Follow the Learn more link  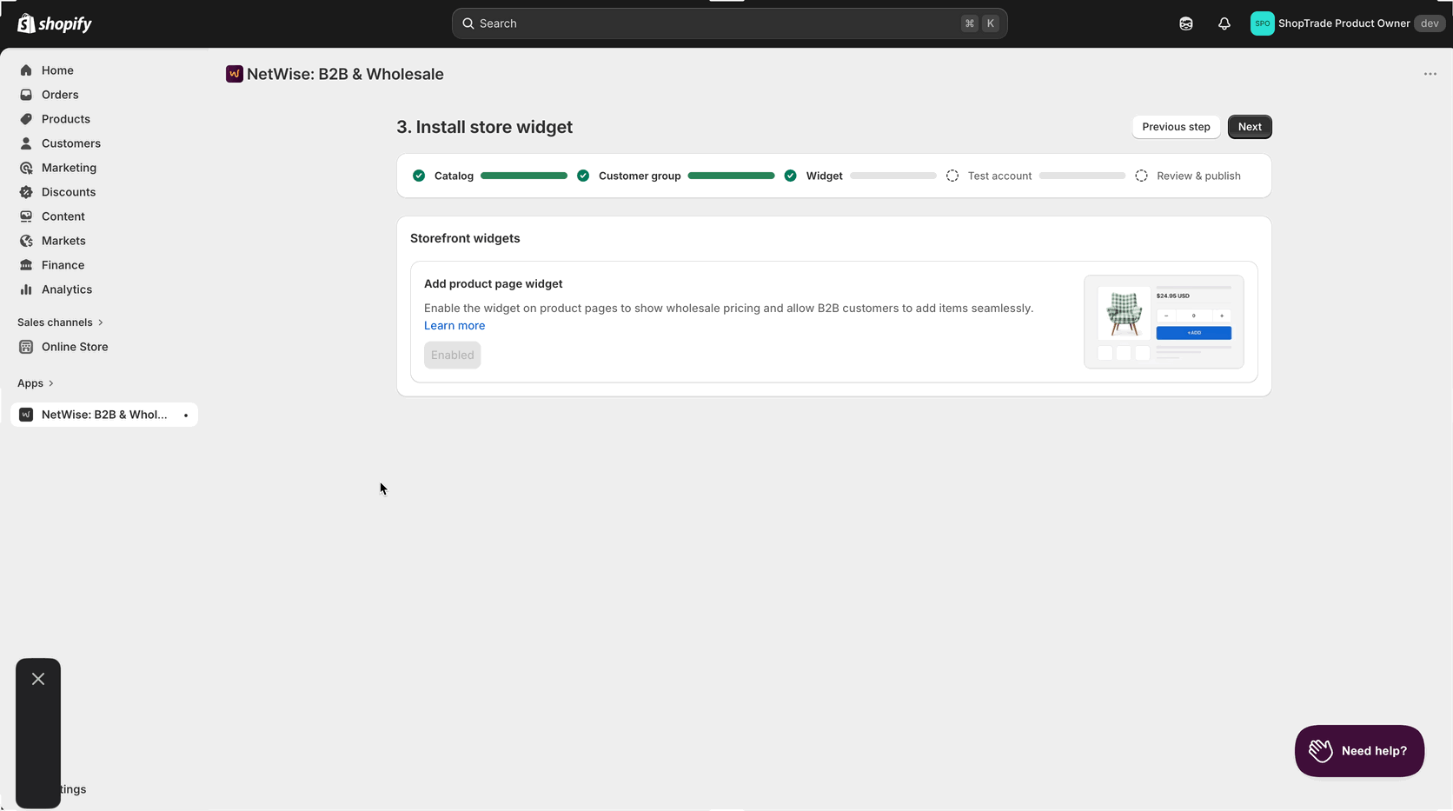pos(454,326)
